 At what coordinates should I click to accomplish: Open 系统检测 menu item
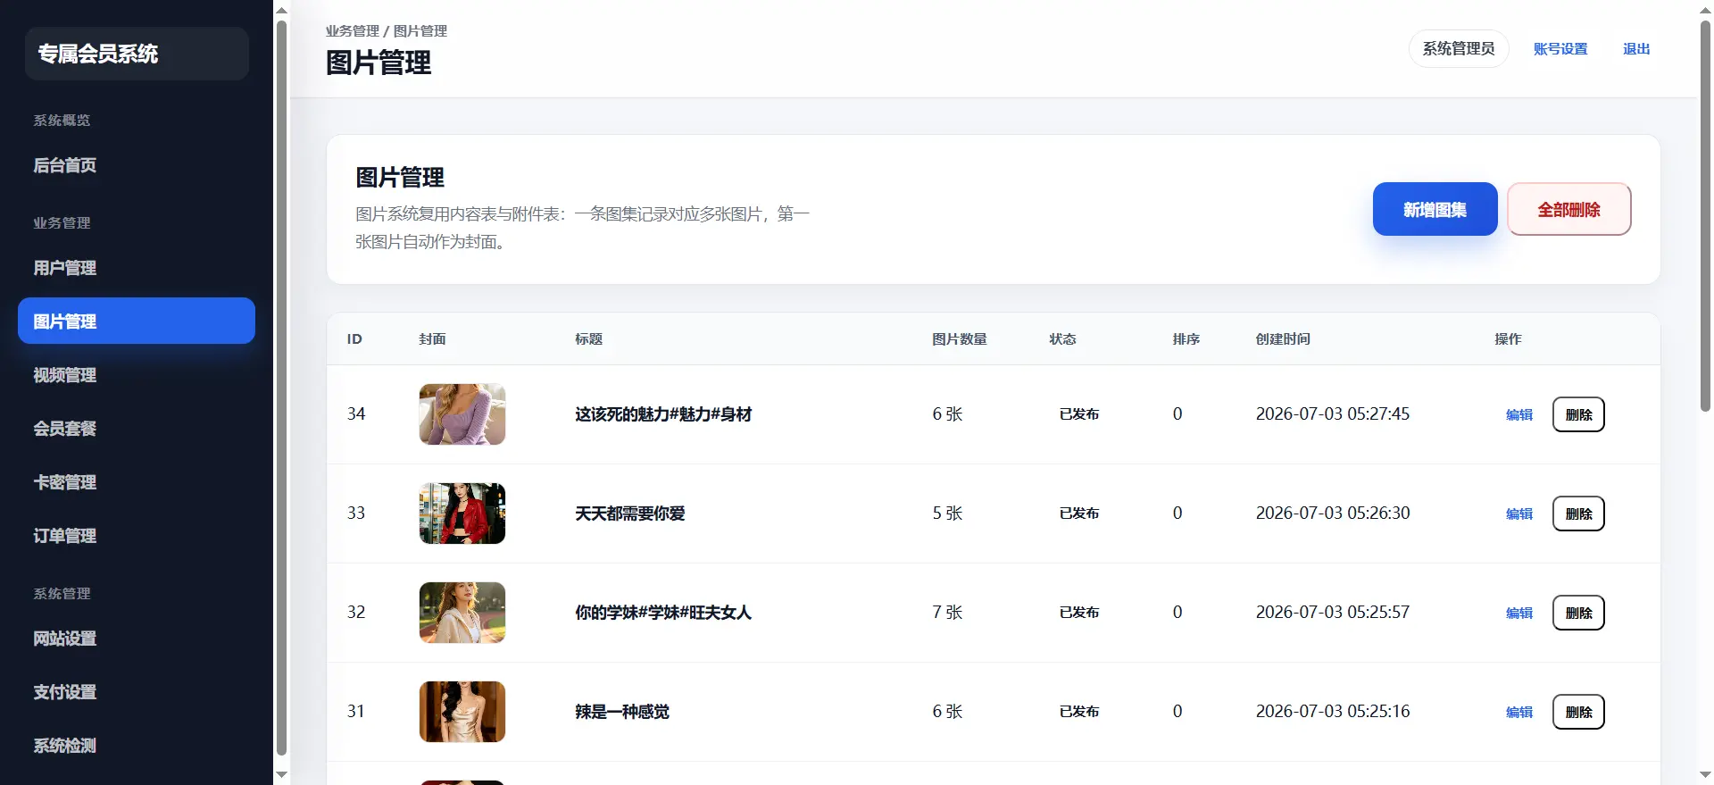[x=137, y=746]
